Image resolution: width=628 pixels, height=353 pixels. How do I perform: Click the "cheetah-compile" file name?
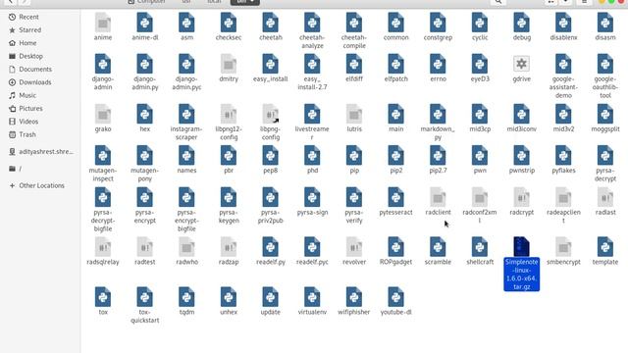pos(354,41)
